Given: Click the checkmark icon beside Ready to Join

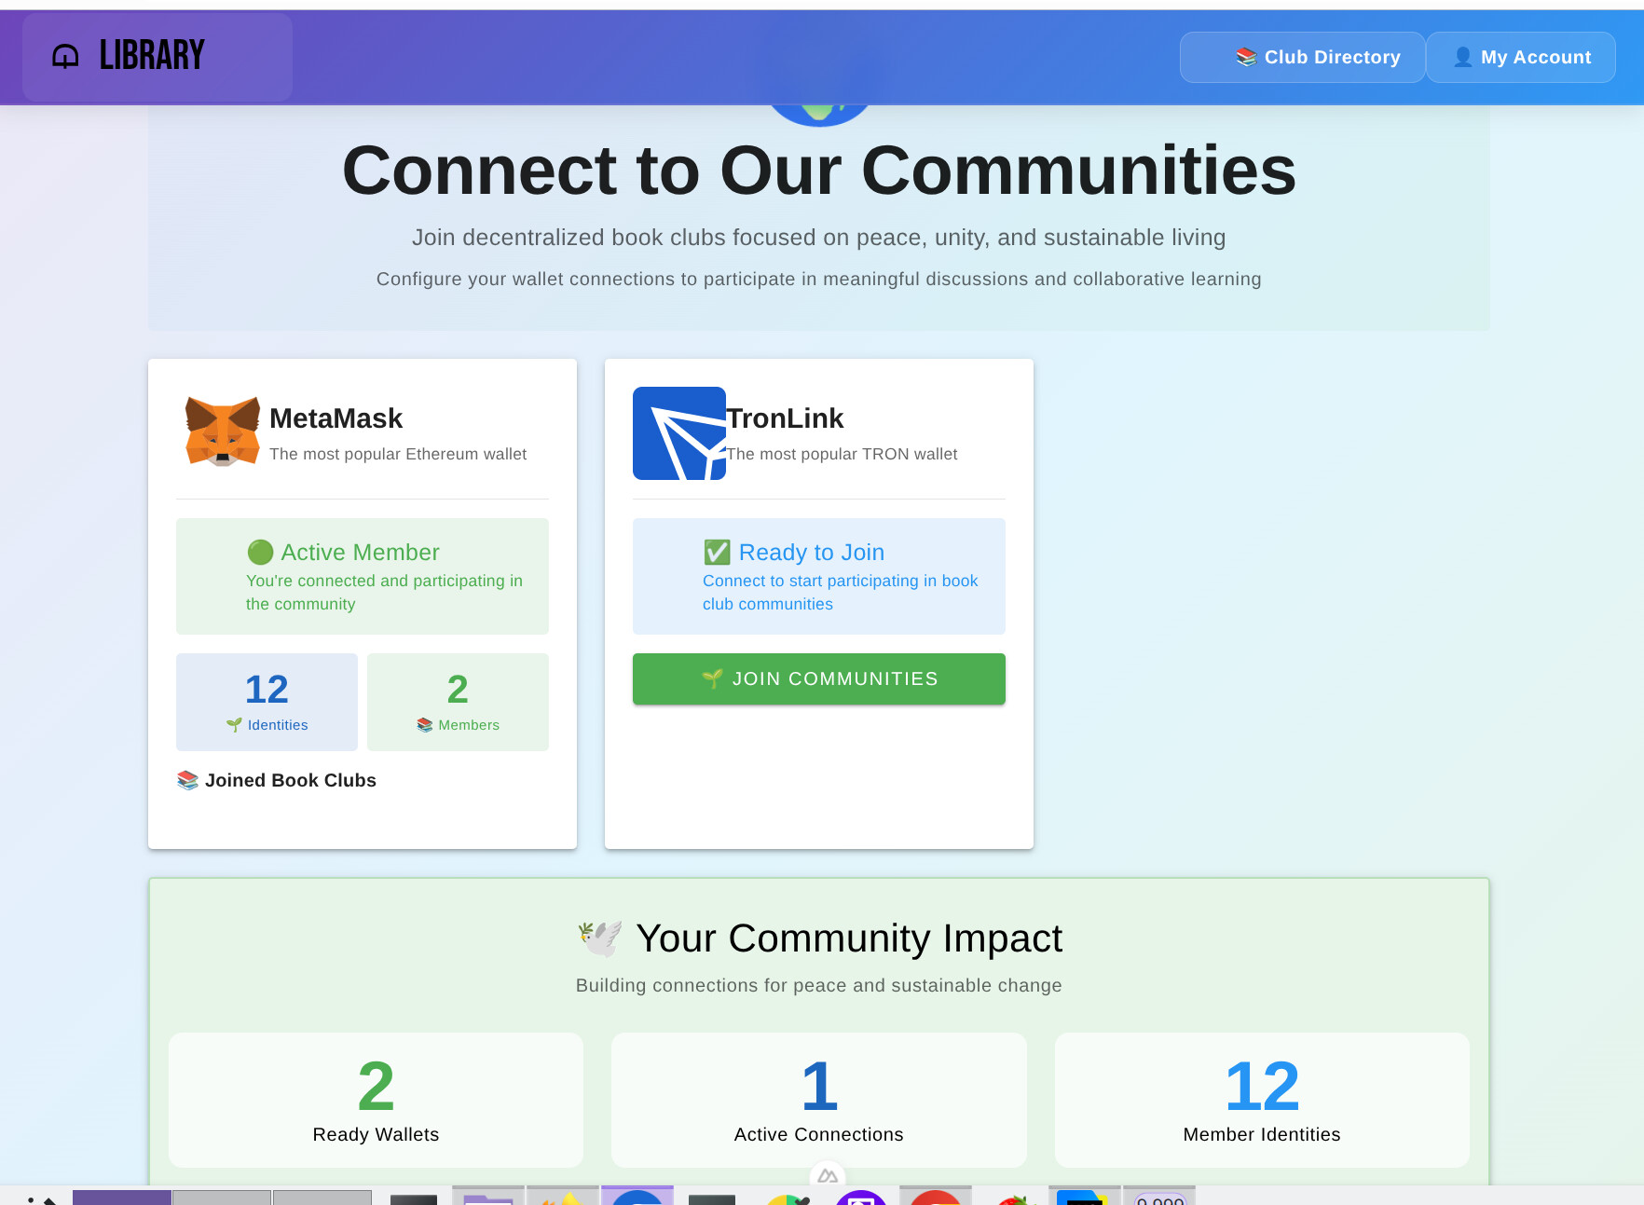Looking at the screenshot, I should 717,553.
